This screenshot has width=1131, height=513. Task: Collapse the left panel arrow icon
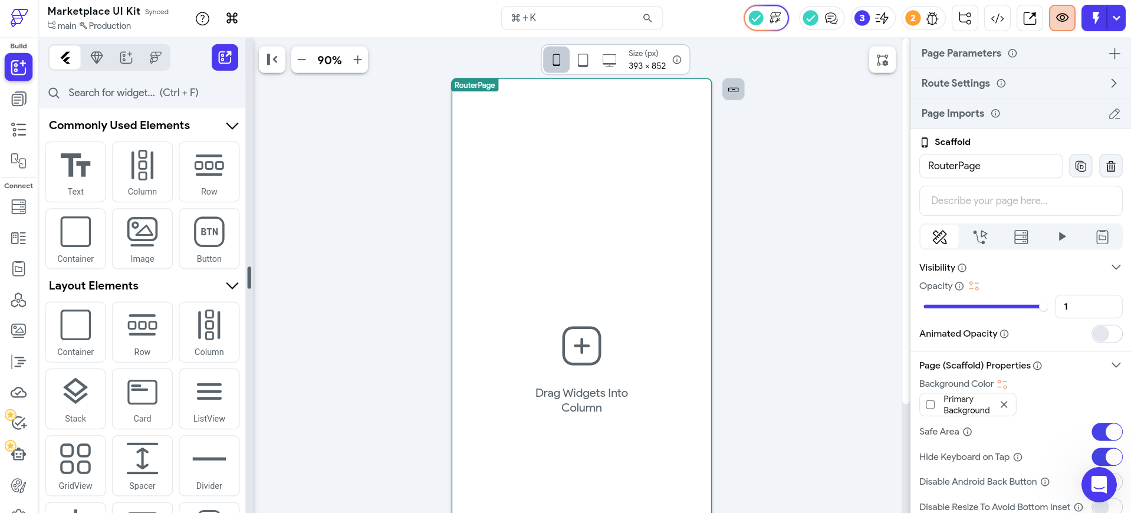click(x=272, y=60)
